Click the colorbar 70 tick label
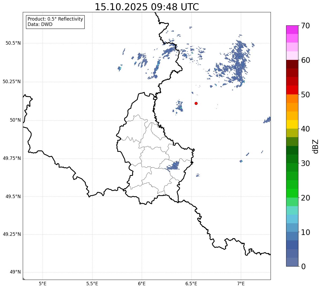 (305, 26)
